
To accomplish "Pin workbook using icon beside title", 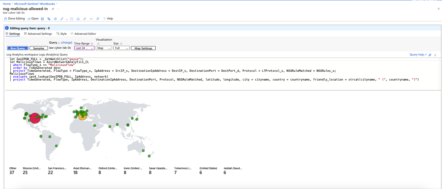I will 53,9.
